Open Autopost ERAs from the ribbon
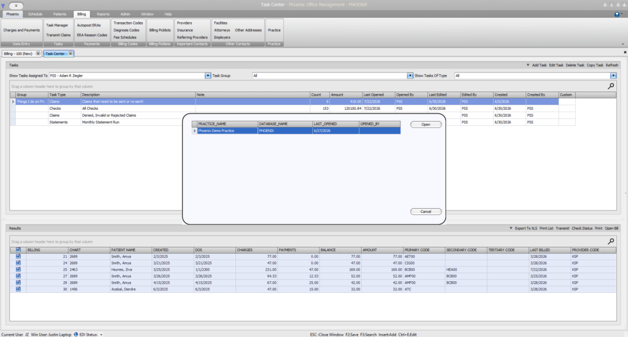 pos(89,25)
